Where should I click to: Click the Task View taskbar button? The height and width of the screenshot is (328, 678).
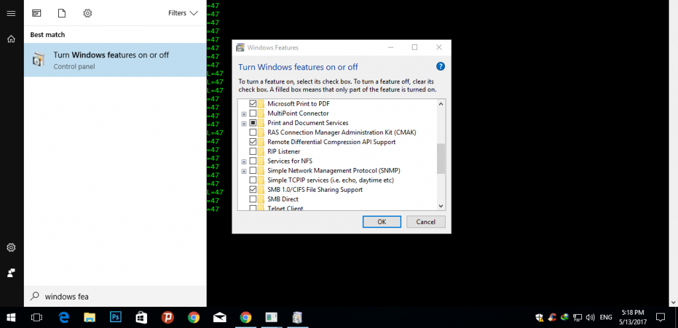(x=37, y=317)
